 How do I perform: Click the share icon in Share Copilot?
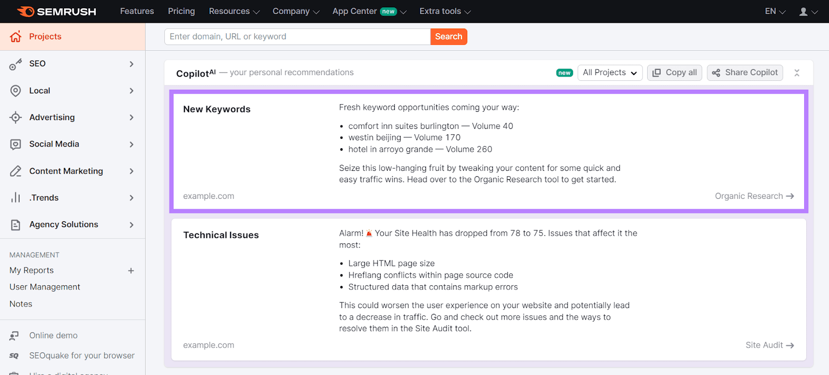[716, 73]
